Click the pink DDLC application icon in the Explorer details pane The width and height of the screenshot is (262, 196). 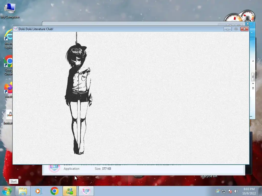54,168
